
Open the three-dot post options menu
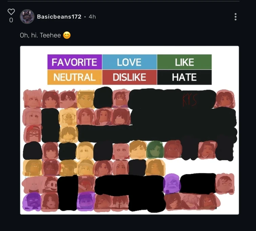(235, 17)
